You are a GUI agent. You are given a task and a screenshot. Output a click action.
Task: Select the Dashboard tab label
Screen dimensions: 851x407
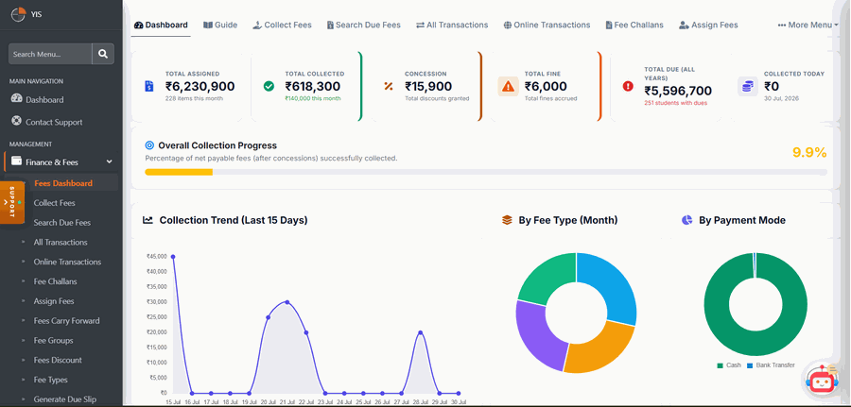[166, 25]
